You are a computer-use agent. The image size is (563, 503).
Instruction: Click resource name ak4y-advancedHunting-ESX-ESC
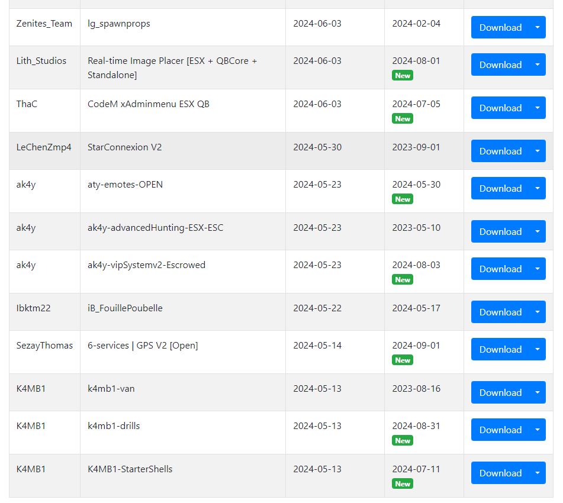click(x=156, y=228)
